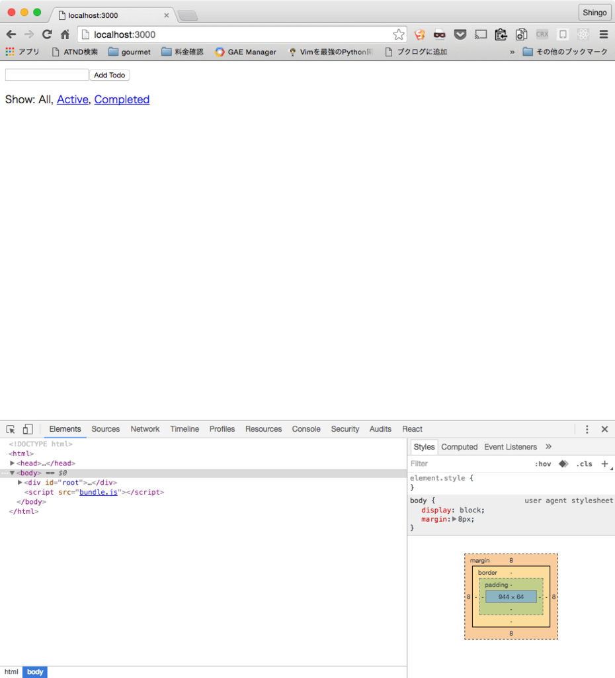Open the Event Listeners tab
This screenshot has width=615, height=678.
point(511,447)
